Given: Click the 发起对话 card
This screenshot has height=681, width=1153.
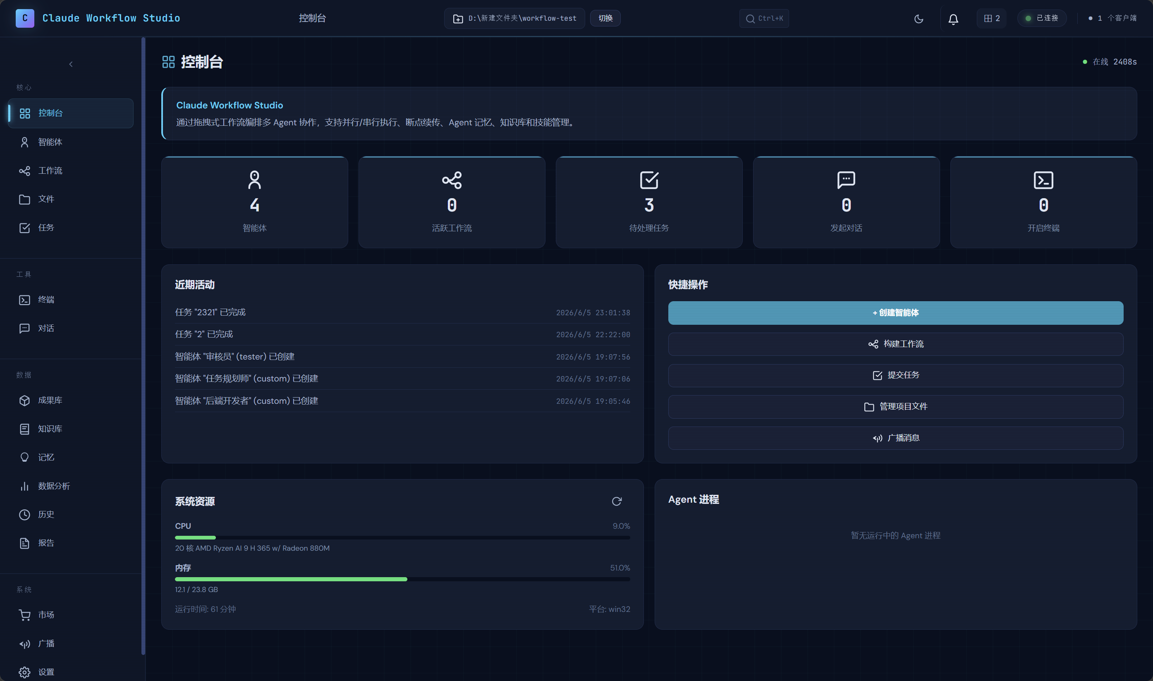Looking at the screenshot, I should 846,202.
